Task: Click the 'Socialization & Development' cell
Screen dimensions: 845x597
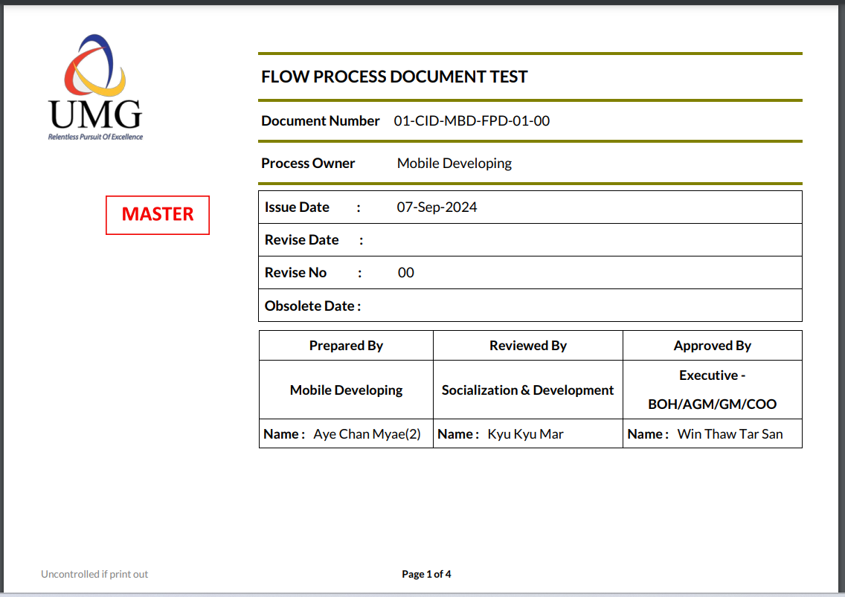Action: [527, 390]
